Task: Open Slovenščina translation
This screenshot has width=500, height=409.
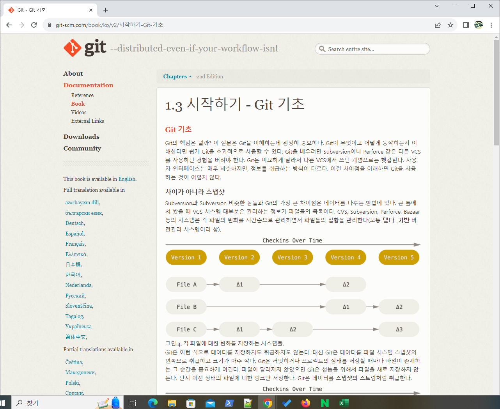Action: [79, 306]
